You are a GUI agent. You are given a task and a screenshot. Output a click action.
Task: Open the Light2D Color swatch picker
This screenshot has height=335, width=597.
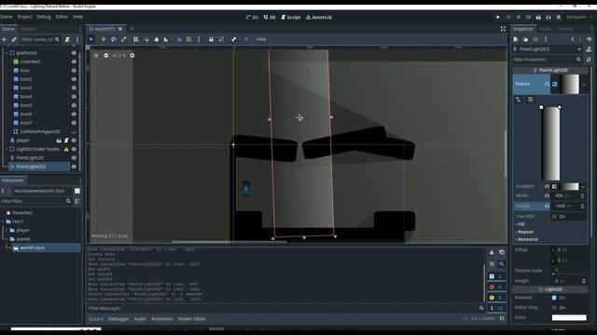pos(569,317)
